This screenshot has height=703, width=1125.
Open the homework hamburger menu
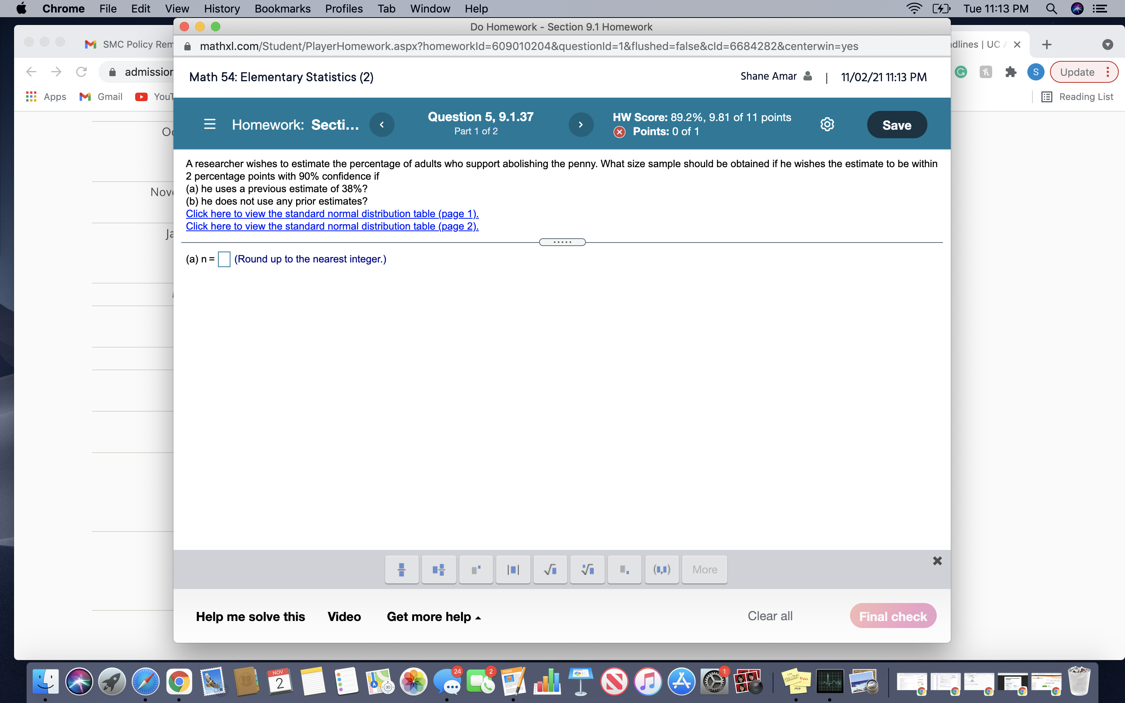click(210, 124)
